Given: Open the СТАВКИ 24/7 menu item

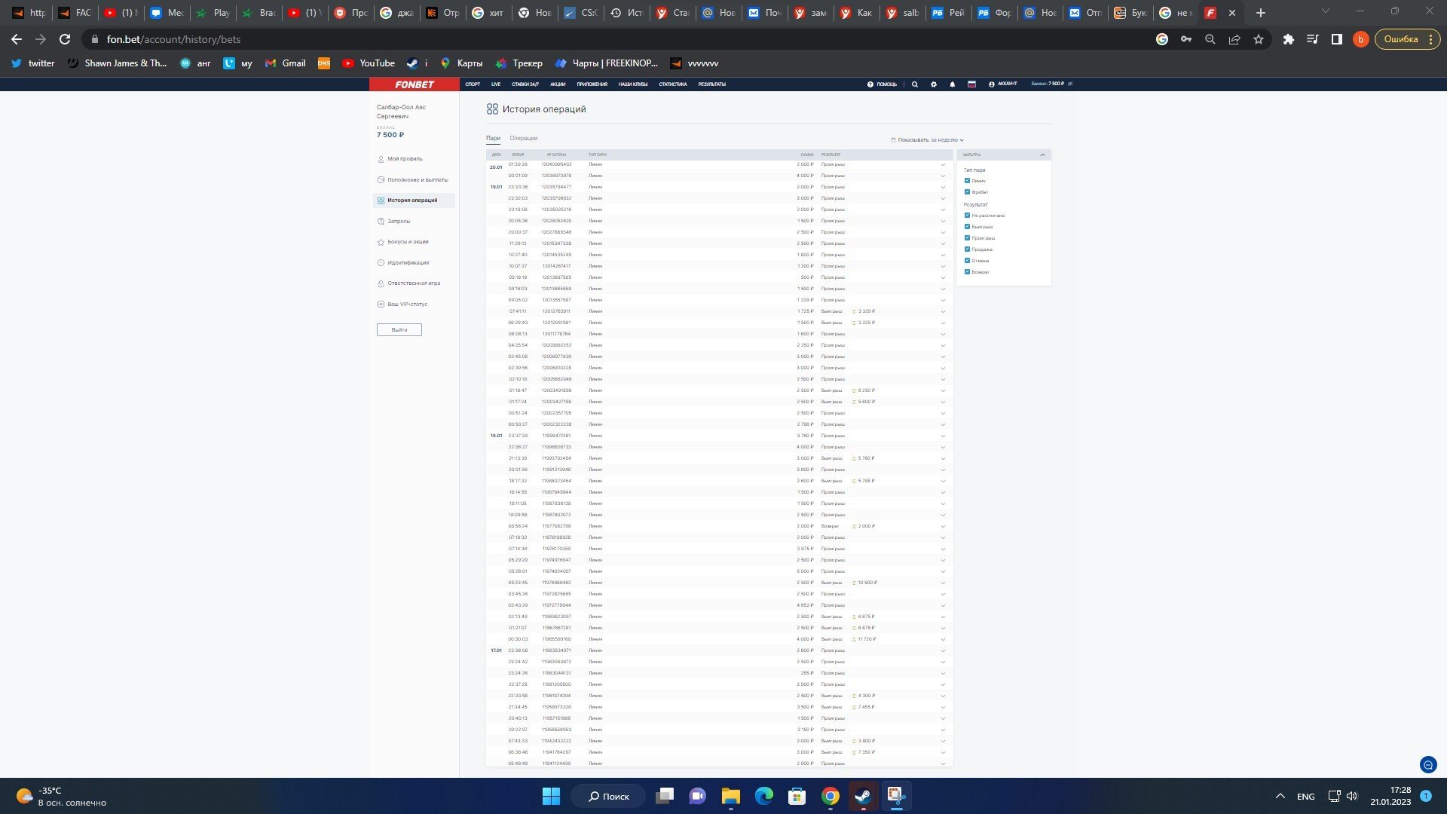Looking at the screenshot, I should pyautogui.click(x=525, y=84).
